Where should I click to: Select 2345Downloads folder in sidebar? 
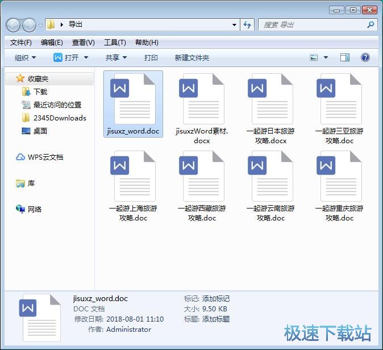60,118
